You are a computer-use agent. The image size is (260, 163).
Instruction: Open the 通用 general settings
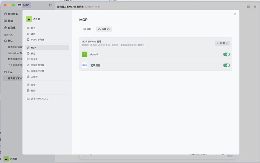click(x=47, y=34)
